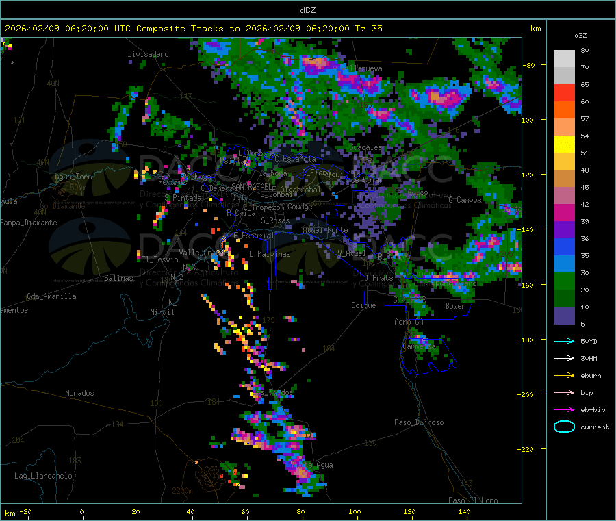Click the S_Rosas place label

(x=275, y=220)
